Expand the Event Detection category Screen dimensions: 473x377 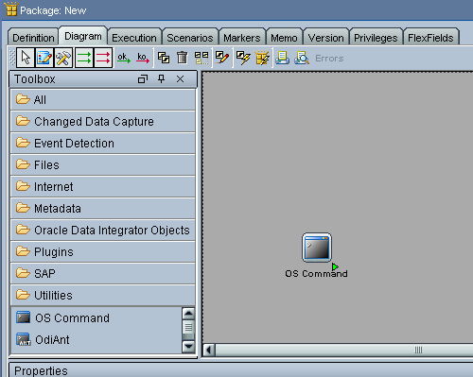(103, 144)
